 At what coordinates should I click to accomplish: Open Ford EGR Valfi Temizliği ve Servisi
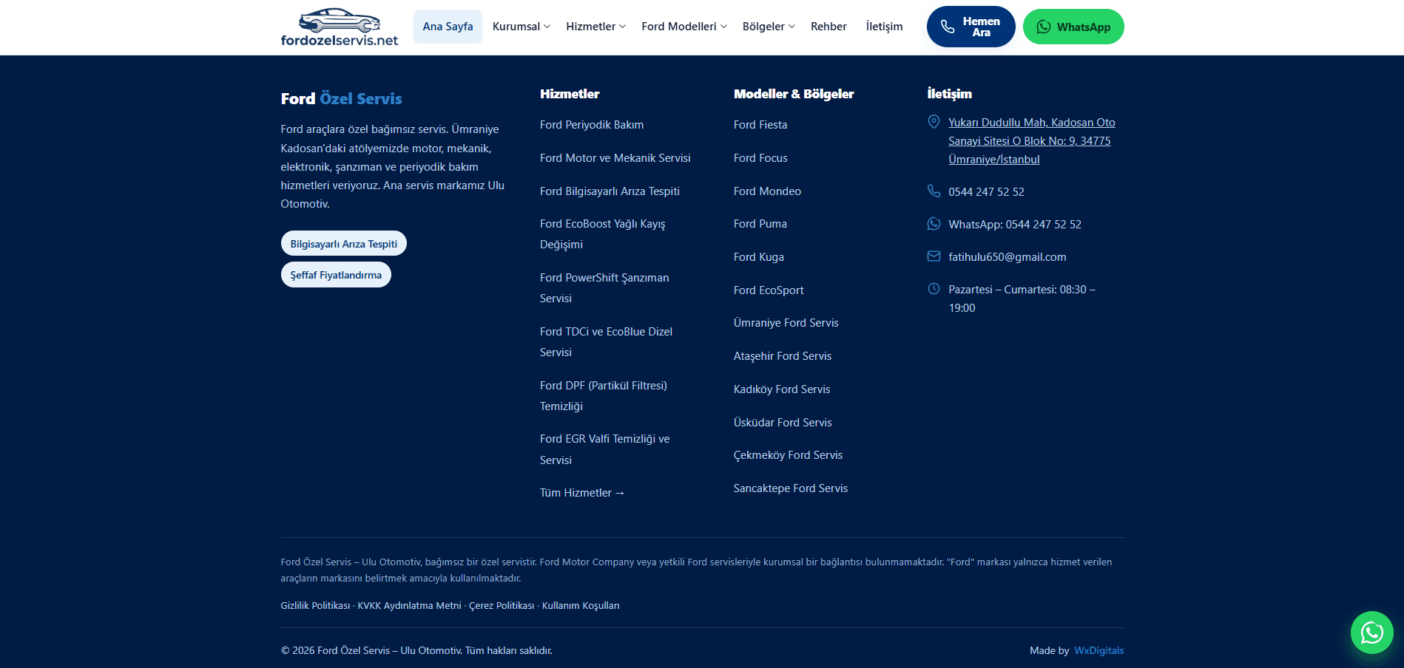(x=605, y=449)
